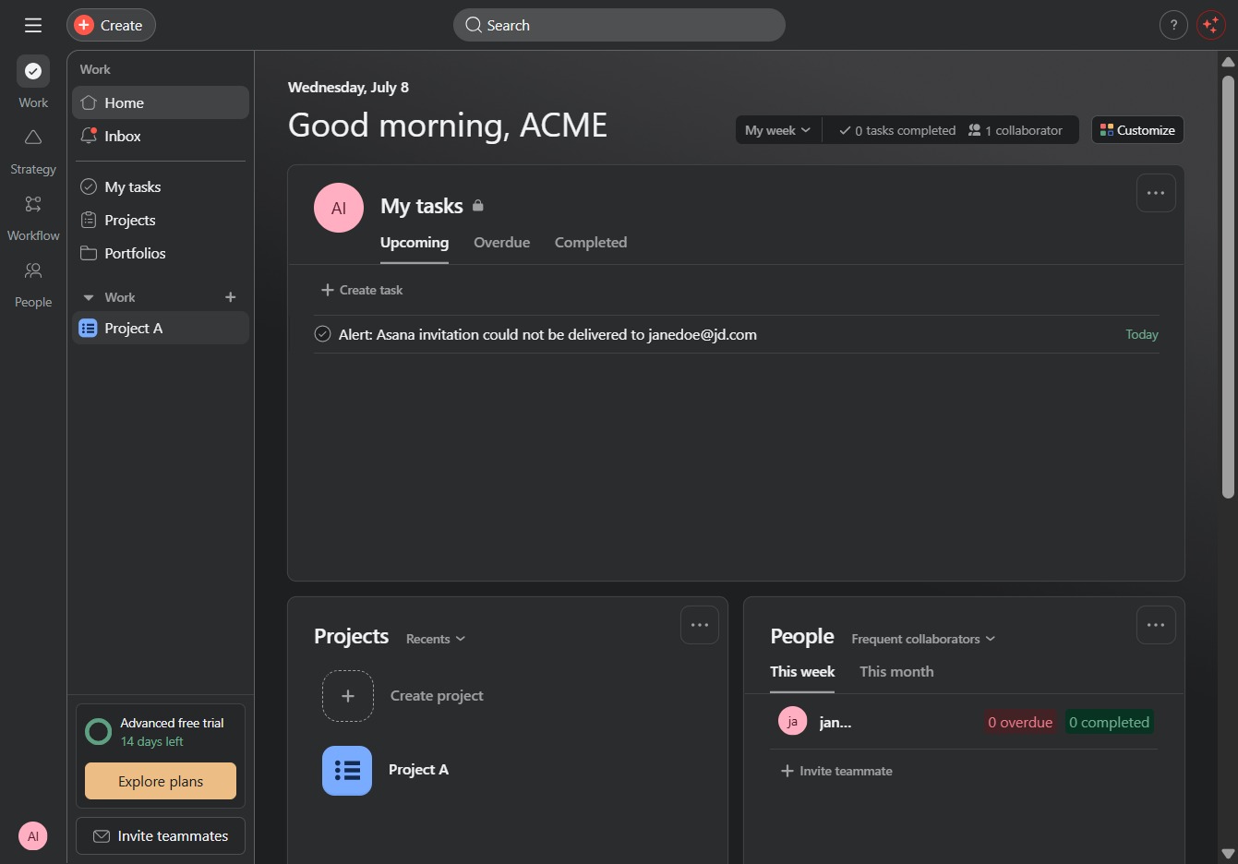Open Projects in sidebar
The height and width of the screenshot is (864, 1238).
[x=161, y=220]
